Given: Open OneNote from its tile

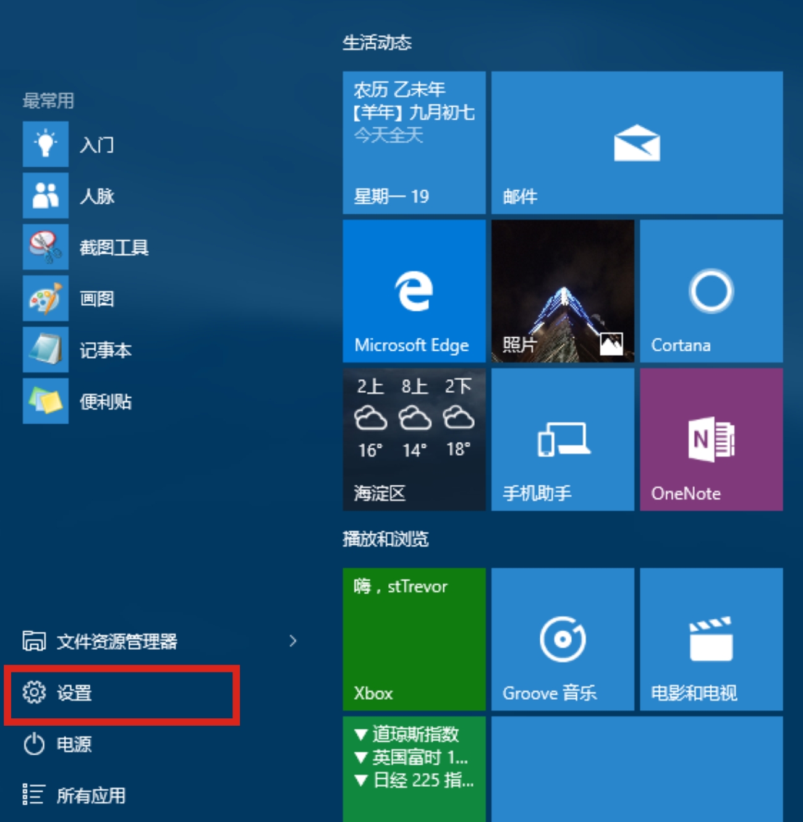Looking at the screenshot, I should (711, 440).
